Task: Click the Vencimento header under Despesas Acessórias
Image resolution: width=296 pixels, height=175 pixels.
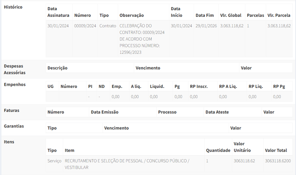Action: 148,68
